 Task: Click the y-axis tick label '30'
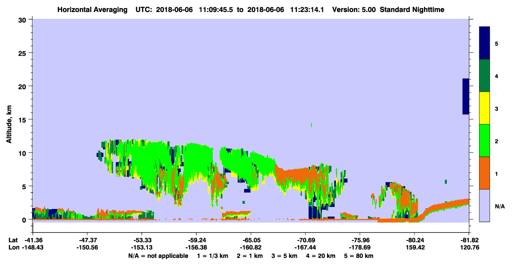point(23,20)
